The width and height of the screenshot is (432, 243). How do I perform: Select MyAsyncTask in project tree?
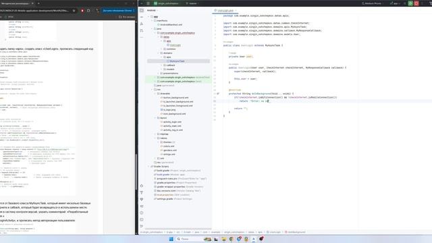pos(177,61)
